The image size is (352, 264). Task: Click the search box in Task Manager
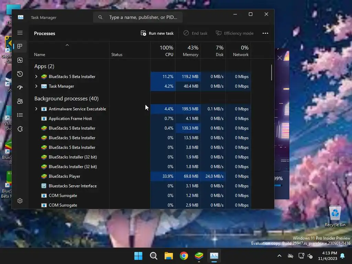138,17
